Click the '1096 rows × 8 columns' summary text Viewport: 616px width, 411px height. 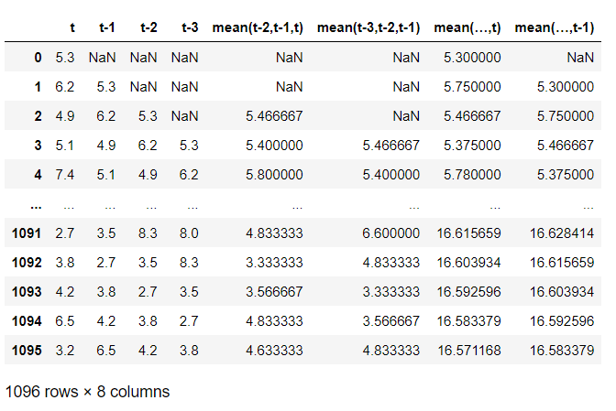pyautogui.click(x=87, y=391)
